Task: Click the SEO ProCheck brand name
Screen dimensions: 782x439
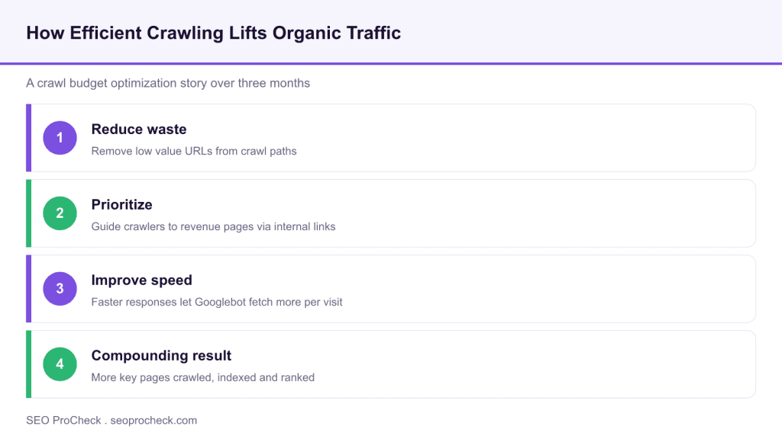Action: 63,421
